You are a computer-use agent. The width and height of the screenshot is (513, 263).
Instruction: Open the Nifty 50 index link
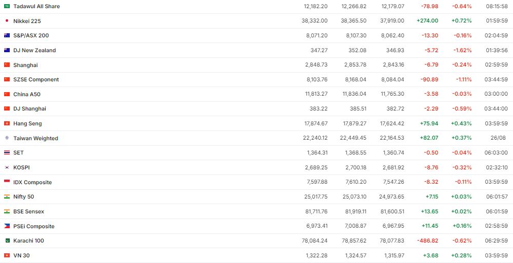(24, 196)
